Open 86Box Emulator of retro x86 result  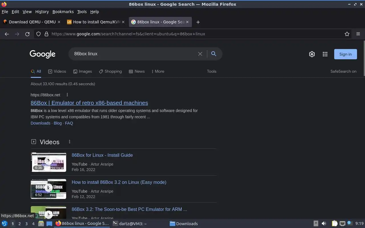[x=89, y=103]
